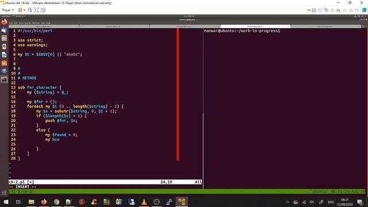Click the VMware sound card device icon

coord(339,10)
